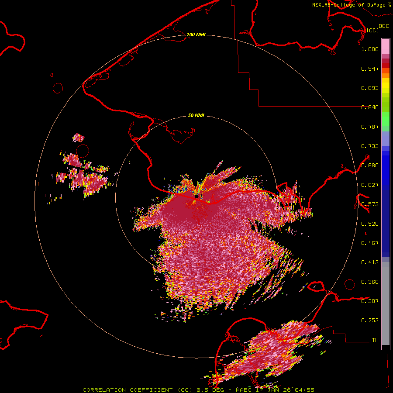393x393 pixels.
Task: Select the "[CC]" legend unit label
Action: [372, 30]
